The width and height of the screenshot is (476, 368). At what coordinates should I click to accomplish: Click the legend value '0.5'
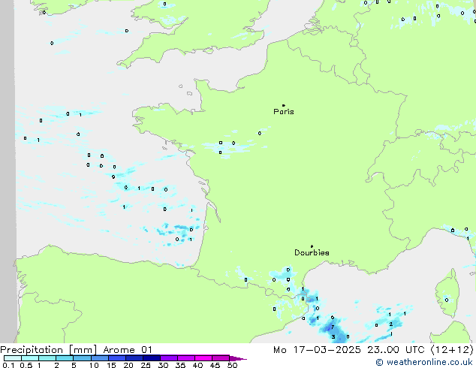[26, 365]
